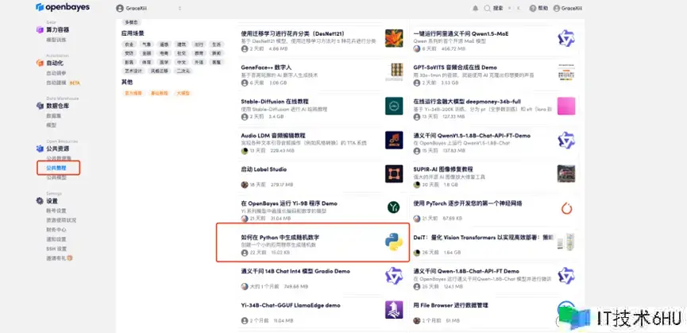Viewport: 687px width, 333px height.
Task: Open the Audio LDM 音频编辑教程
Action: pos(273,135)
